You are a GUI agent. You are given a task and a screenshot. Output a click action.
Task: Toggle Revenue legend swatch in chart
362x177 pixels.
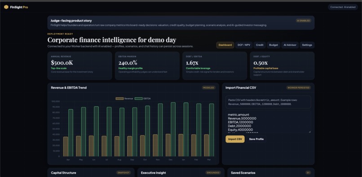point(119,99)
